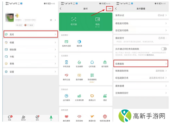Tap the 1个朋友 button
Viewport: 170px width, 123px height.
pos(29,25)
